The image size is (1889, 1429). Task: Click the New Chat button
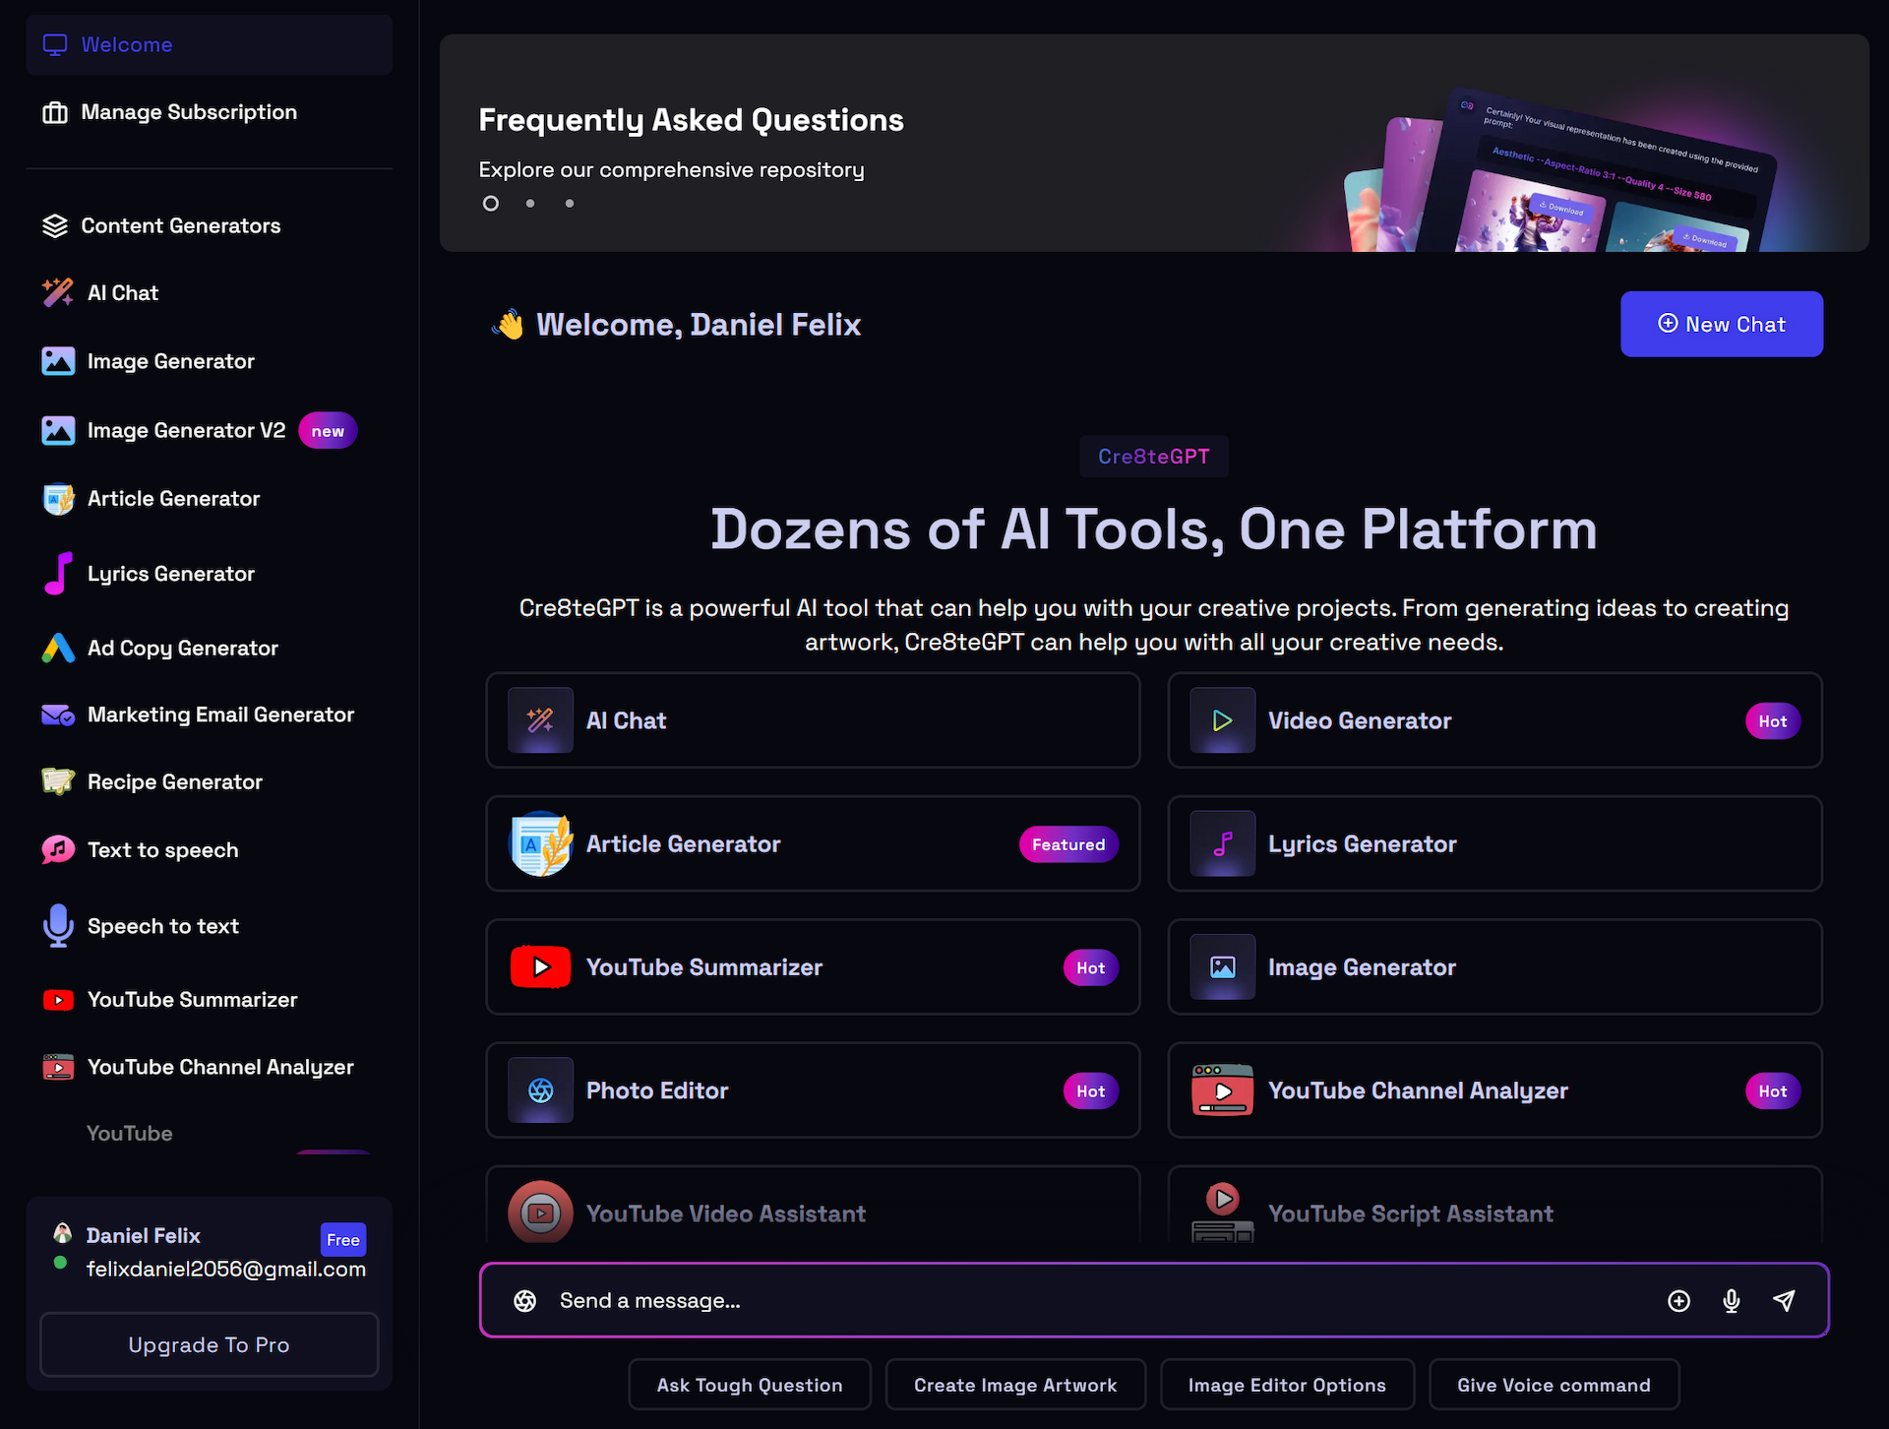(x=1721, y=324)
